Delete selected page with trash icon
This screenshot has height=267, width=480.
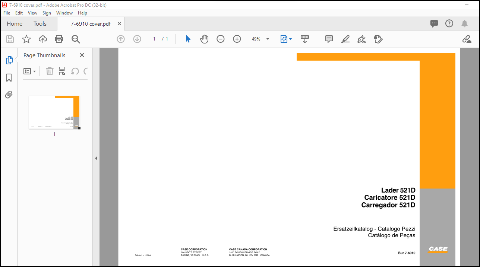pyautogui.click(x=50, y=71)
